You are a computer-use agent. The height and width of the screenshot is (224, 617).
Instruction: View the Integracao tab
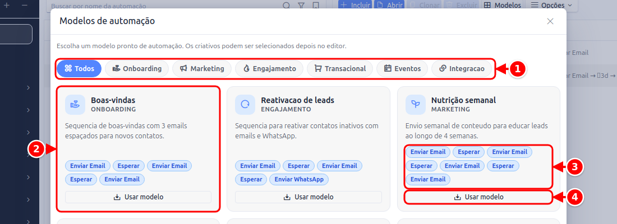[x=462, y=68]
